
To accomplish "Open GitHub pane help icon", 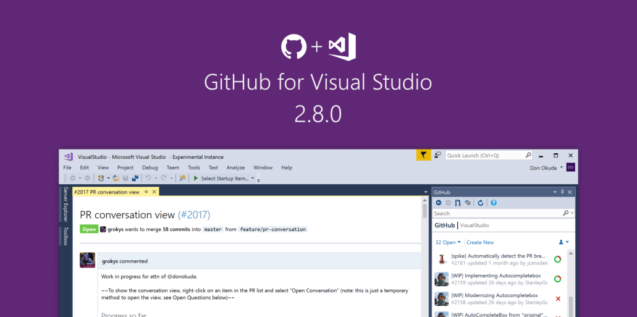I will point(494,203).
